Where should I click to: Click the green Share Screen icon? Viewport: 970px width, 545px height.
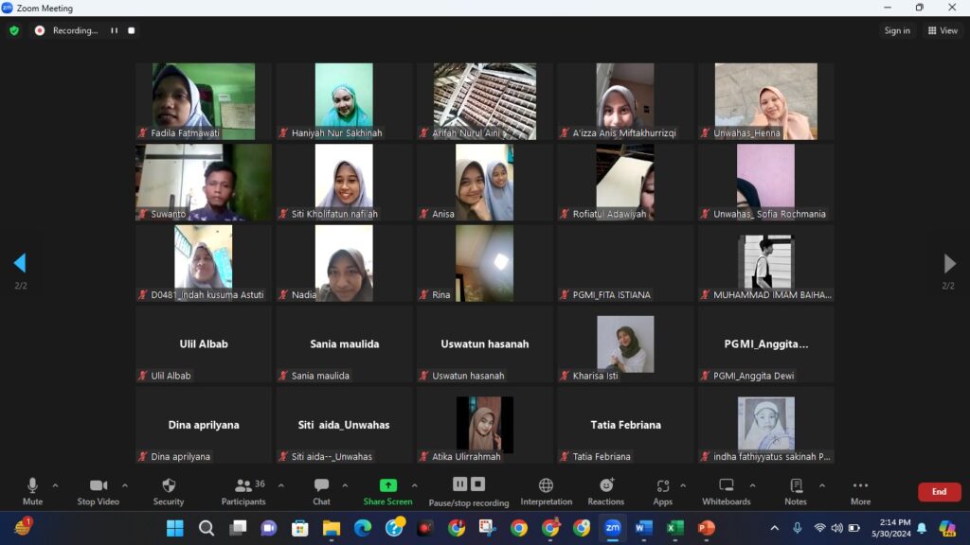pyautogui.click(x=387, y=485)
